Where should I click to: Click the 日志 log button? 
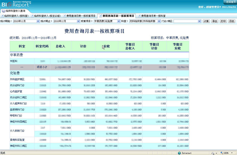[232, 21]
